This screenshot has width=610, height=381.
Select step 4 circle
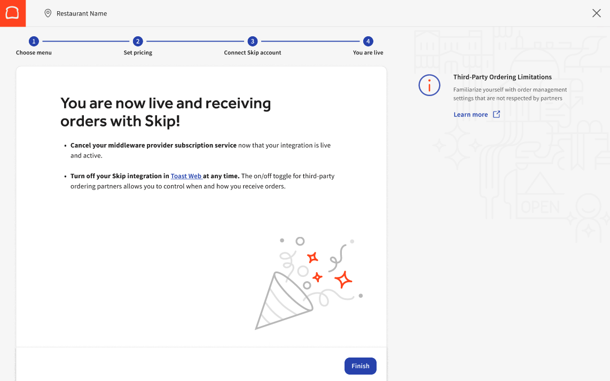click(x=368, y=41)
